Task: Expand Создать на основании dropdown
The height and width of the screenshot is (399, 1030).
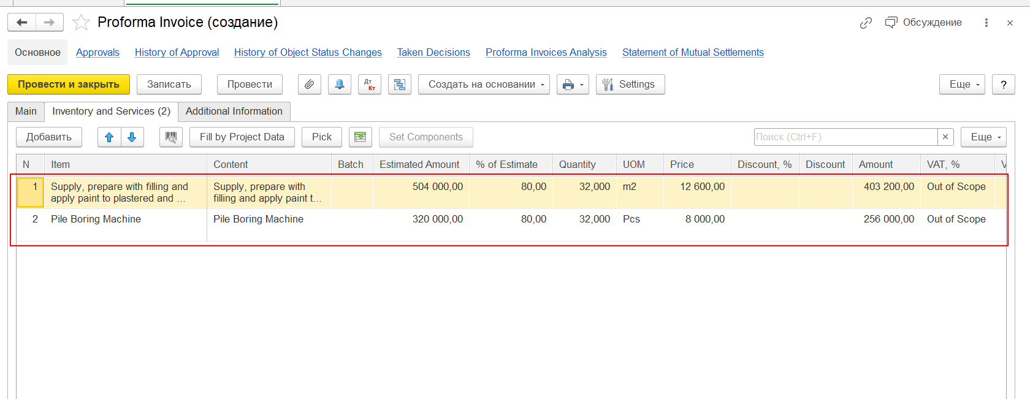Action: (x=484, y=85)
